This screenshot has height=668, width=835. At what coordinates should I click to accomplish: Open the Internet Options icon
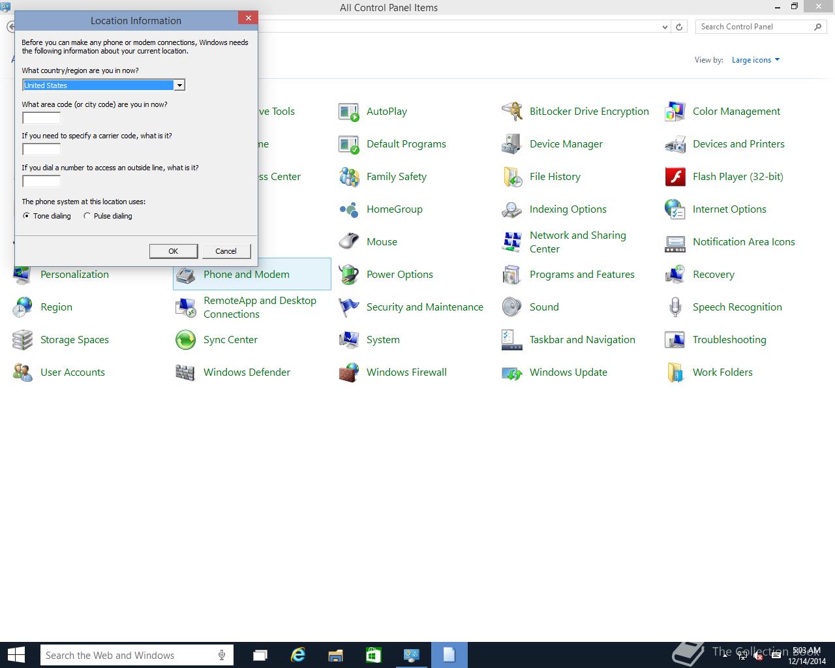click(x=675, y=209)
